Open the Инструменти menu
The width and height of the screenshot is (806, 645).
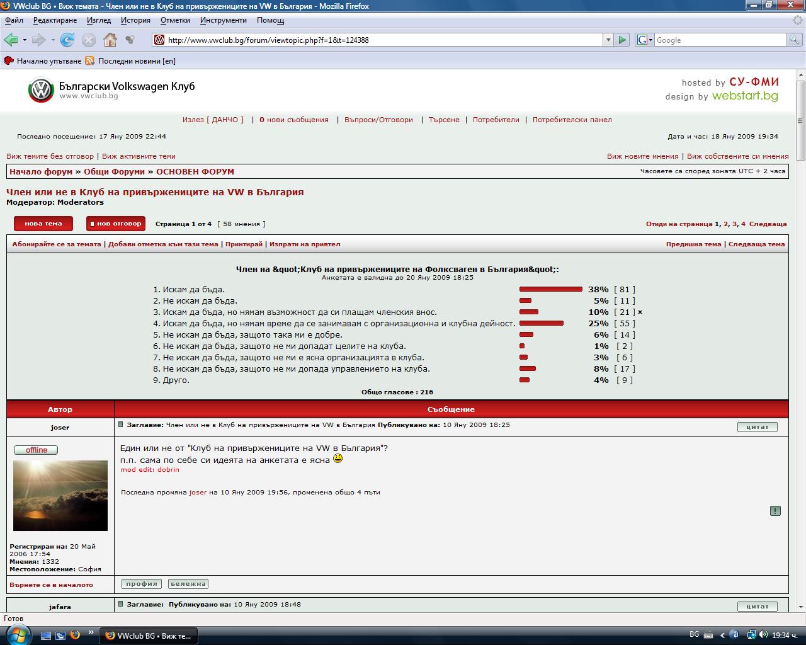coord(224,20)
